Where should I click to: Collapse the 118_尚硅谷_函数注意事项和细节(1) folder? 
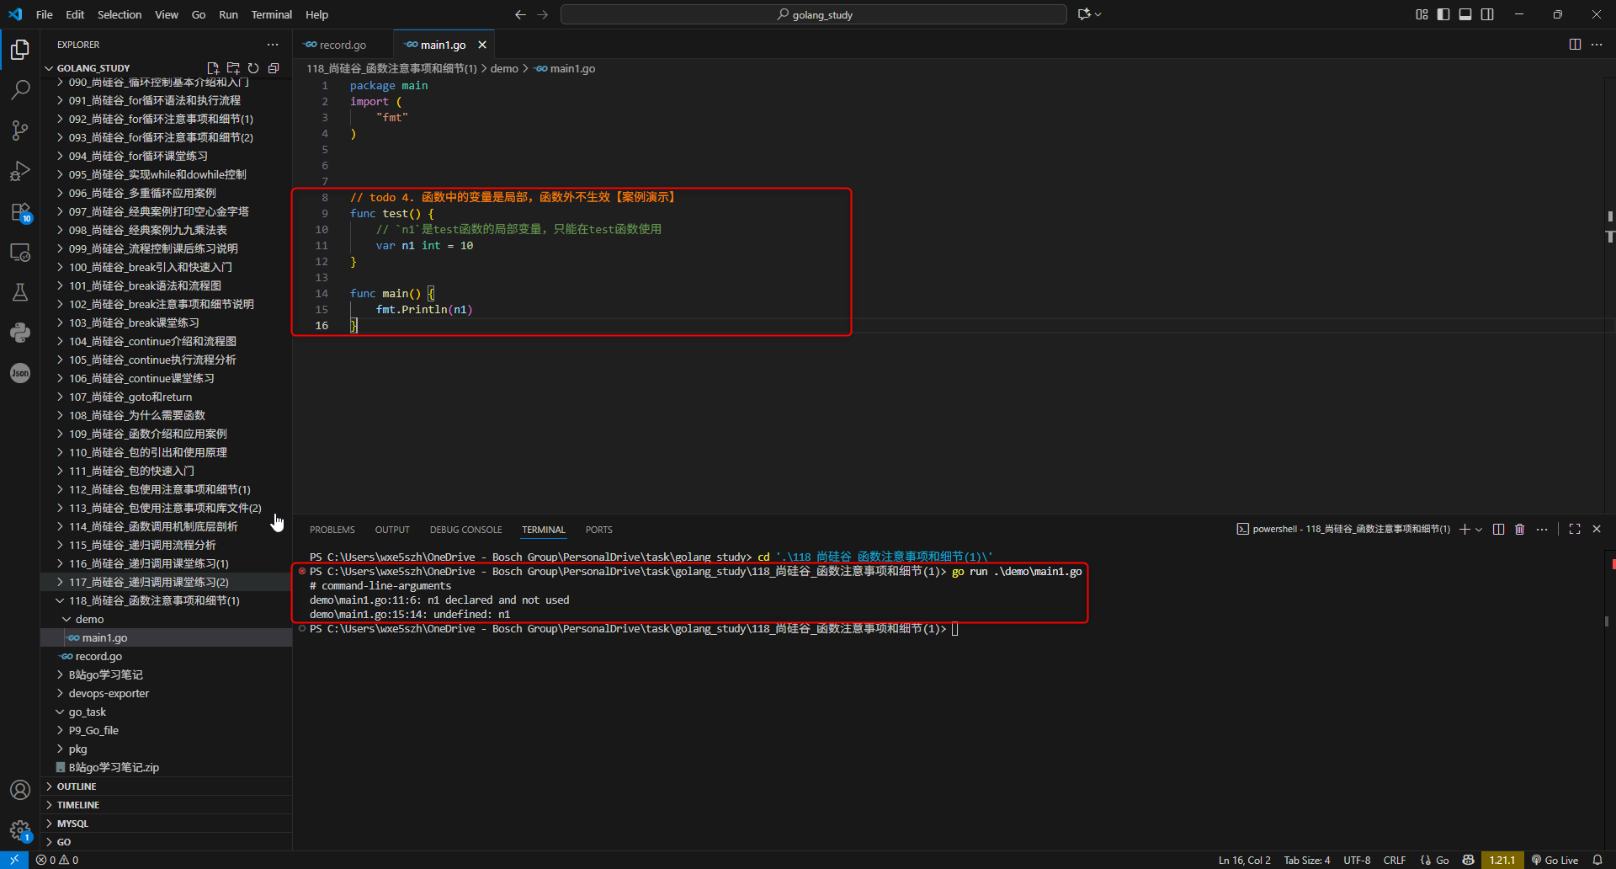[x=167, y=600]
